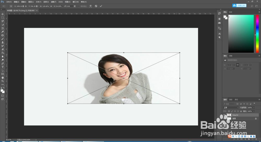
Task: Open the Paragraph panel icon
Action: coord(220,37)
